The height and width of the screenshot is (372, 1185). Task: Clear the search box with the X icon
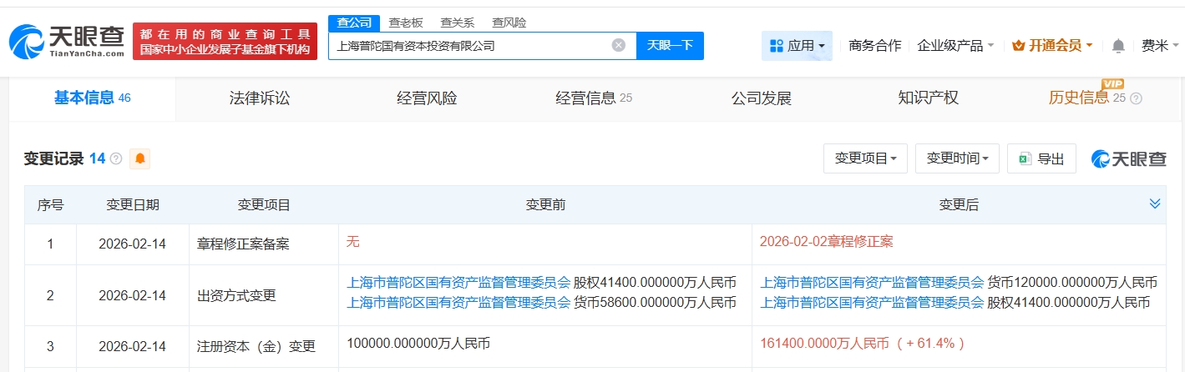point(619,45)
